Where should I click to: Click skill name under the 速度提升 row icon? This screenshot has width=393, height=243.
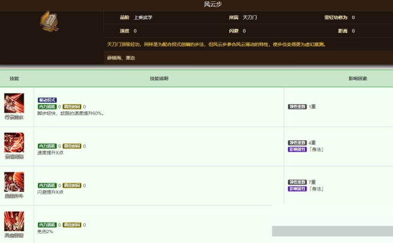14,157
